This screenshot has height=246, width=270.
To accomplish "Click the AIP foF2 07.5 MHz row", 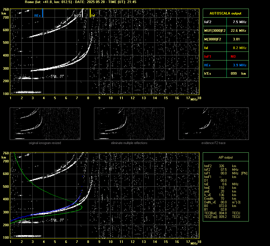I will 221,170.
